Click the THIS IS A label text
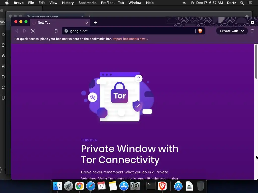 click(89, 140)
